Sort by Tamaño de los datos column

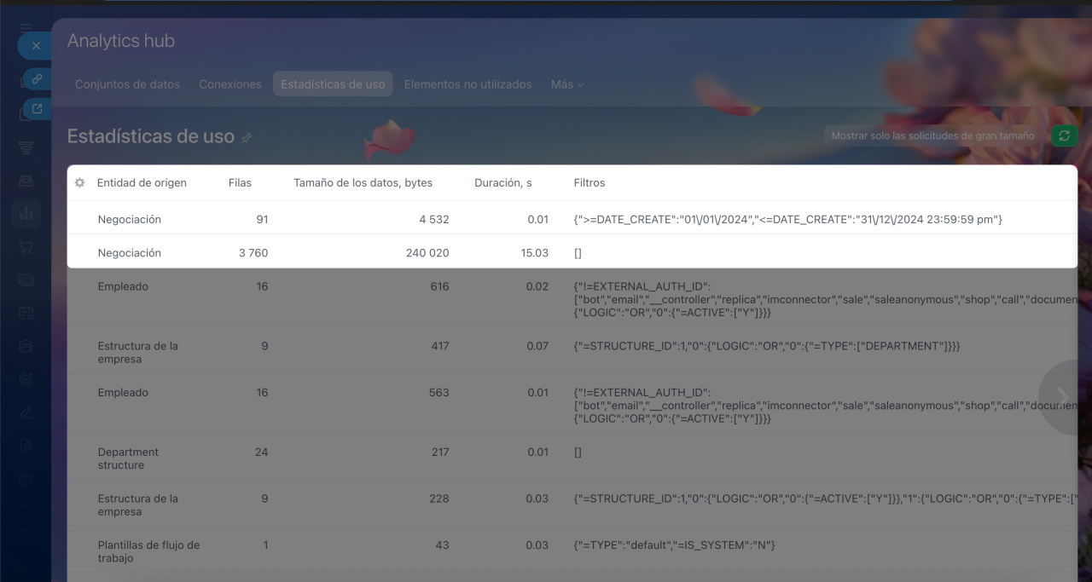tap(363, 183)
